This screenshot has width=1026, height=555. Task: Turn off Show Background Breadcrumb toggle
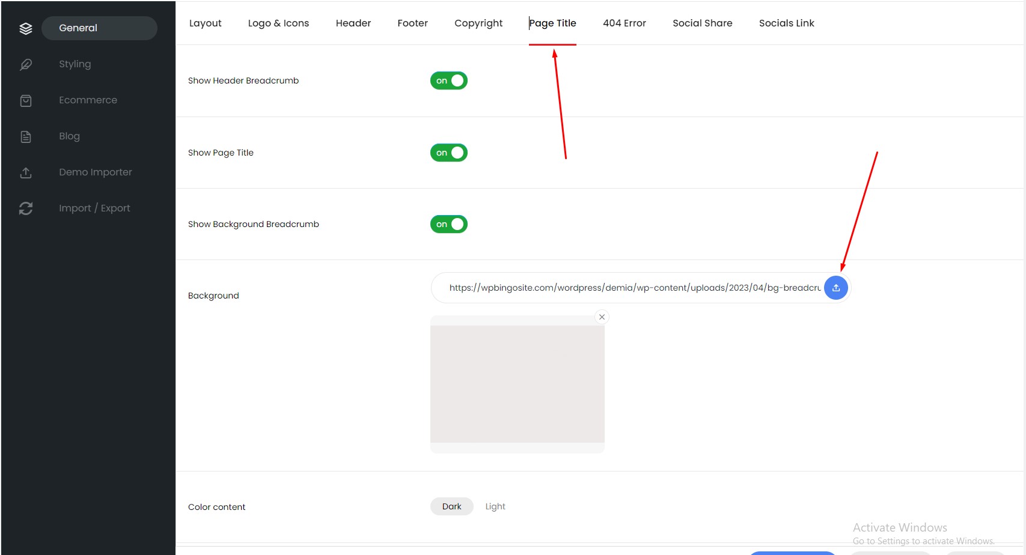449,224
